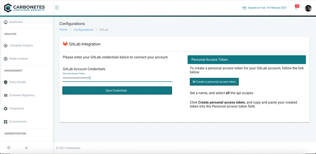
Task: Open Policy Bundle page
Action: point(18,82)
